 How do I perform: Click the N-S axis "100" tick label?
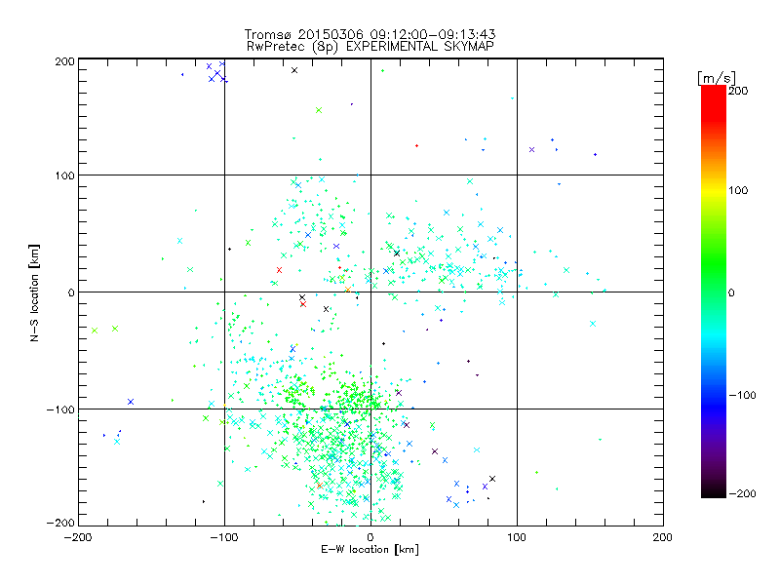coord(64,175)
